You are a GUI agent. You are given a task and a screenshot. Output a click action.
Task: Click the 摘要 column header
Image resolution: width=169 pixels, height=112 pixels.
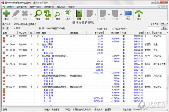(55, 33)
